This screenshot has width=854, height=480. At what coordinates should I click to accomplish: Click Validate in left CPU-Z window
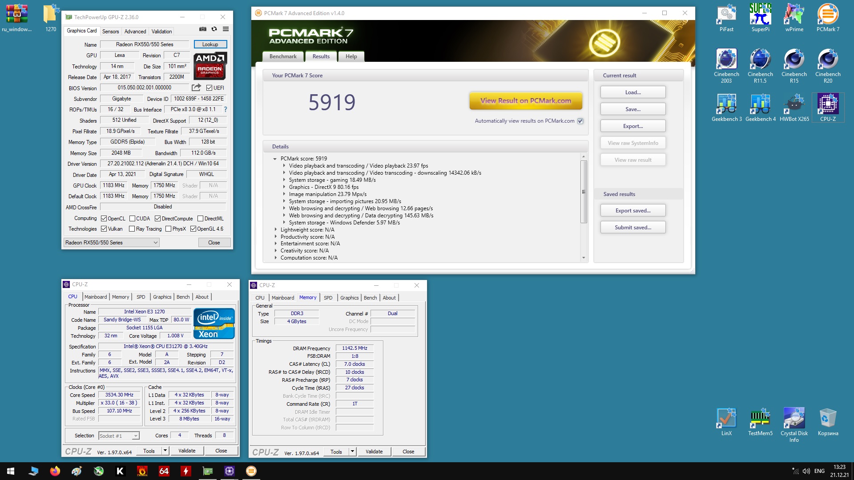click(187, 451)
